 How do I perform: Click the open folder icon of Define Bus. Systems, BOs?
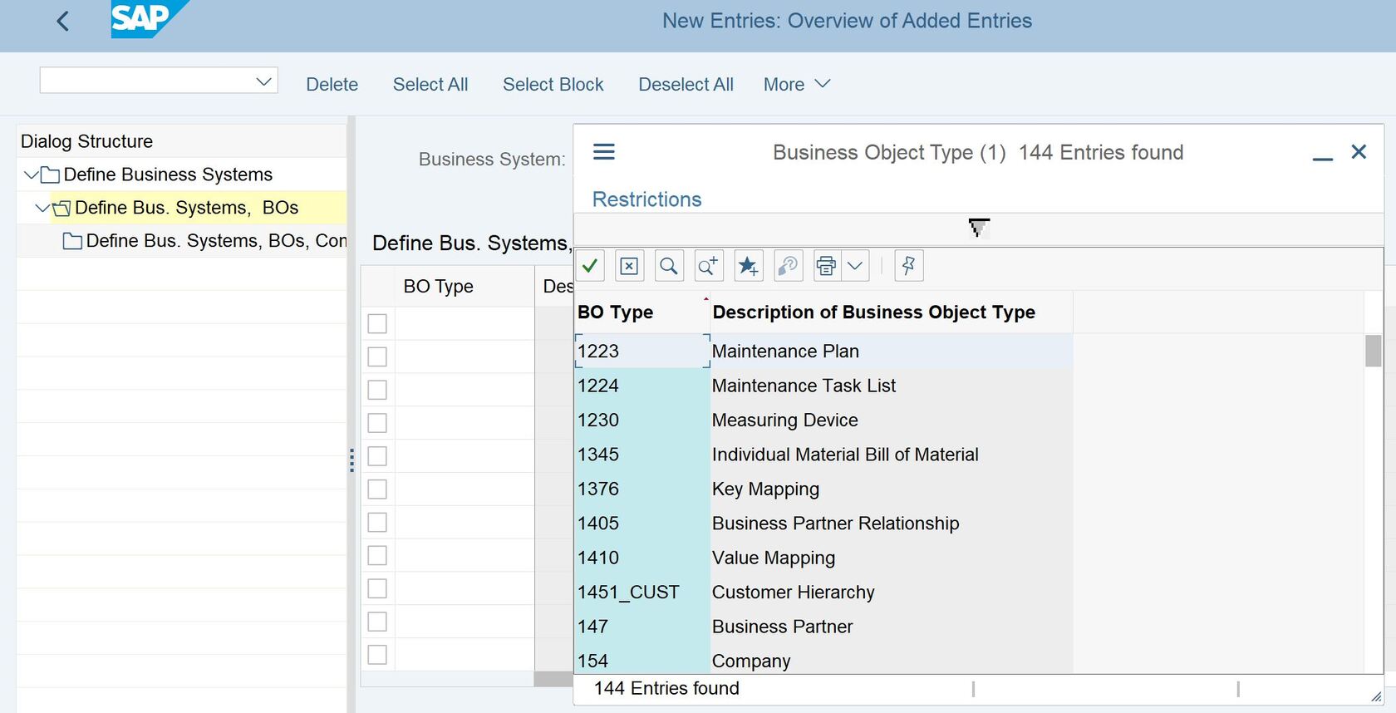[62, 208]
